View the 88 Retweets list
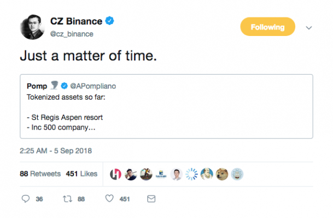 point(40,174)
